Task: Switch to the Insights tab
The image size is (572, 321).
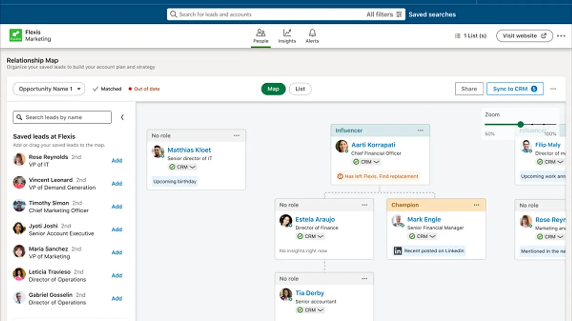Action: coord(287,36)
